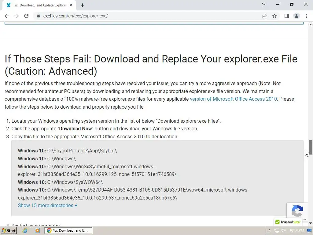The height and width of the screenshot is (235, 313).
Task: Click the browser forward arrow
Action: (x=17, y=16)
